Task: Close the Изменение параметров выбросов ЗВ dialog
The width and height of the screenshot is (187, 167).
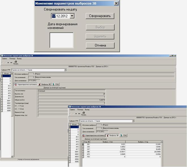Action: click(116, 3)
